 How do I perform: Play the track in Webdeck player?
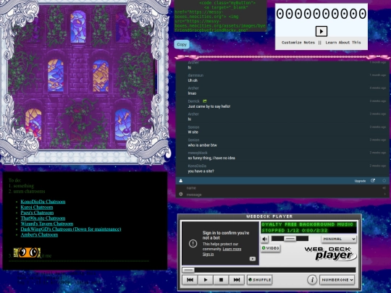206,280
